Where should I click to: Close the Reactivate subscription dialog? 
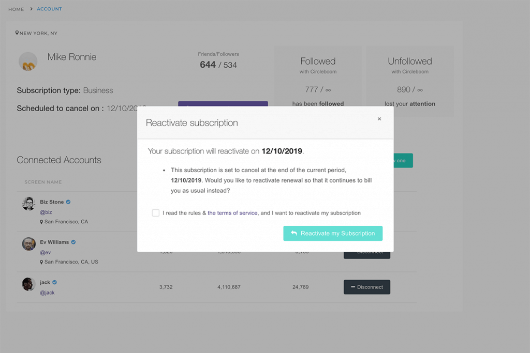379,119
